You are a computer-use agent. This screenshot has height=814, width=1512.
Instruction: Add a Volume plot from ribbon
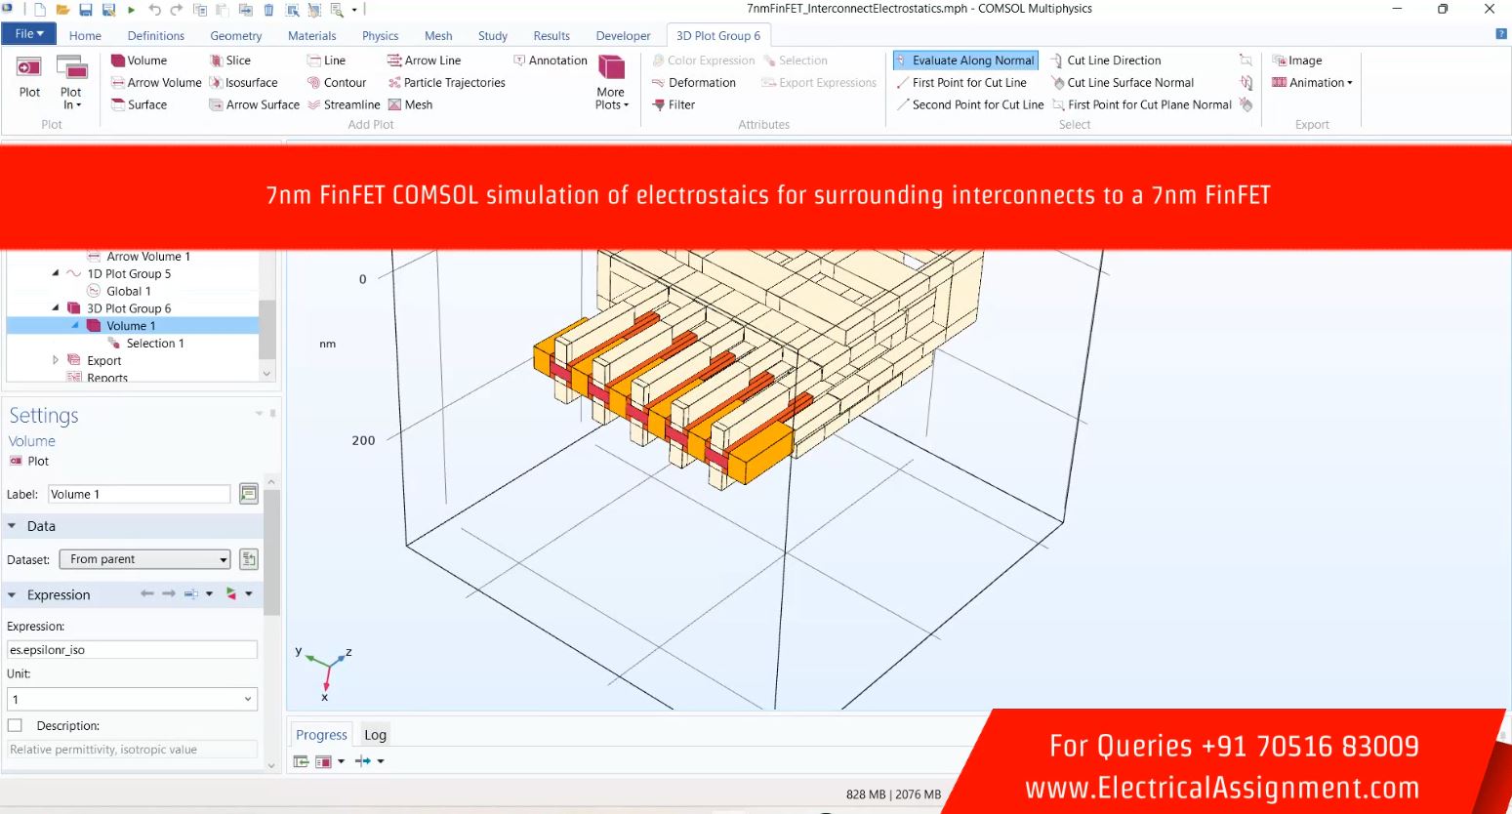(139, 61)
